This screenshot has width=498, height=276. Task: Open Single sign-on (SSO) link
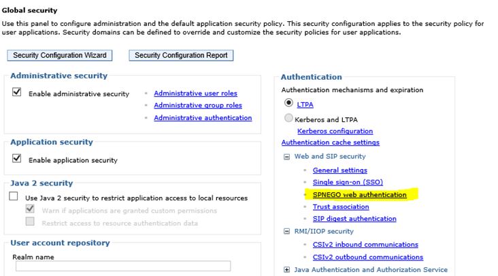348,182
